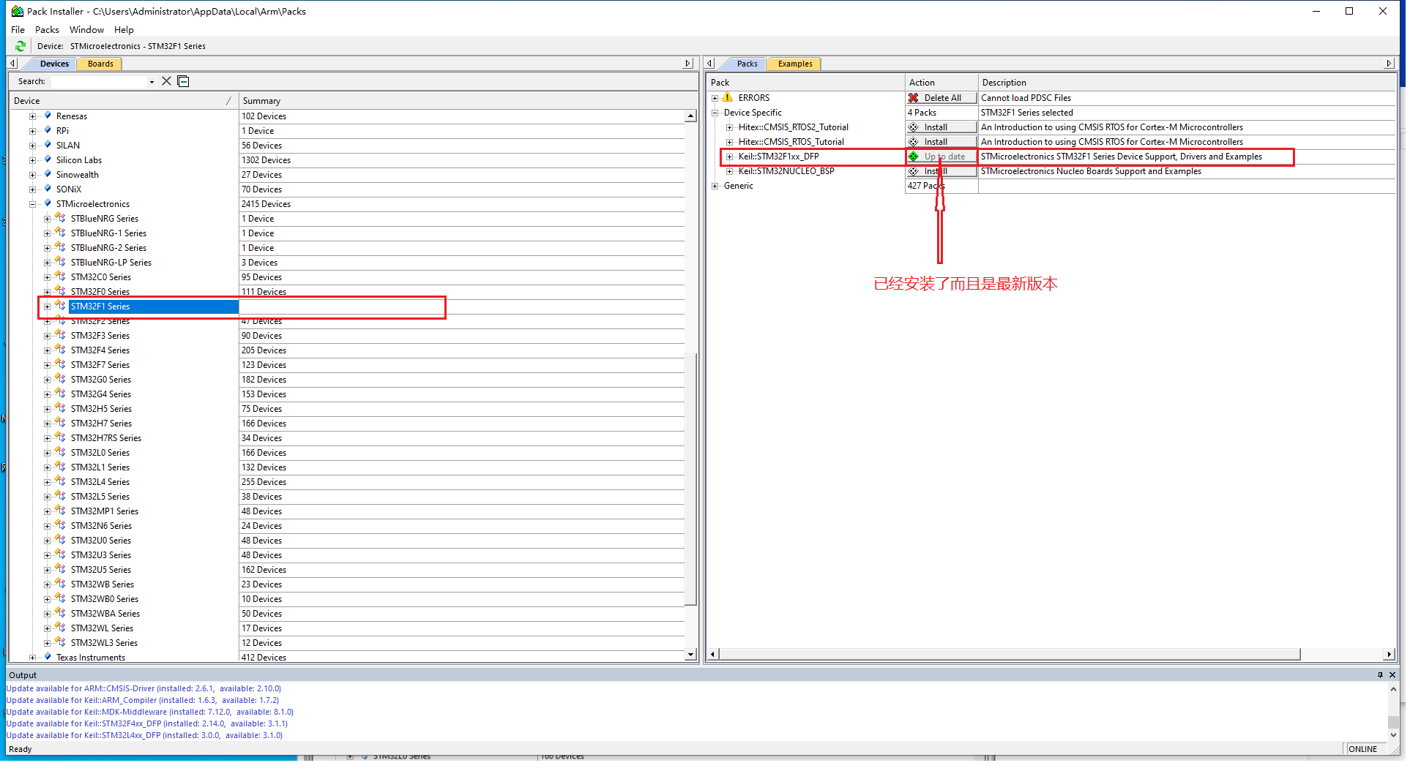
Task: Click the green diamond Up to date icon
Action: 914,157
